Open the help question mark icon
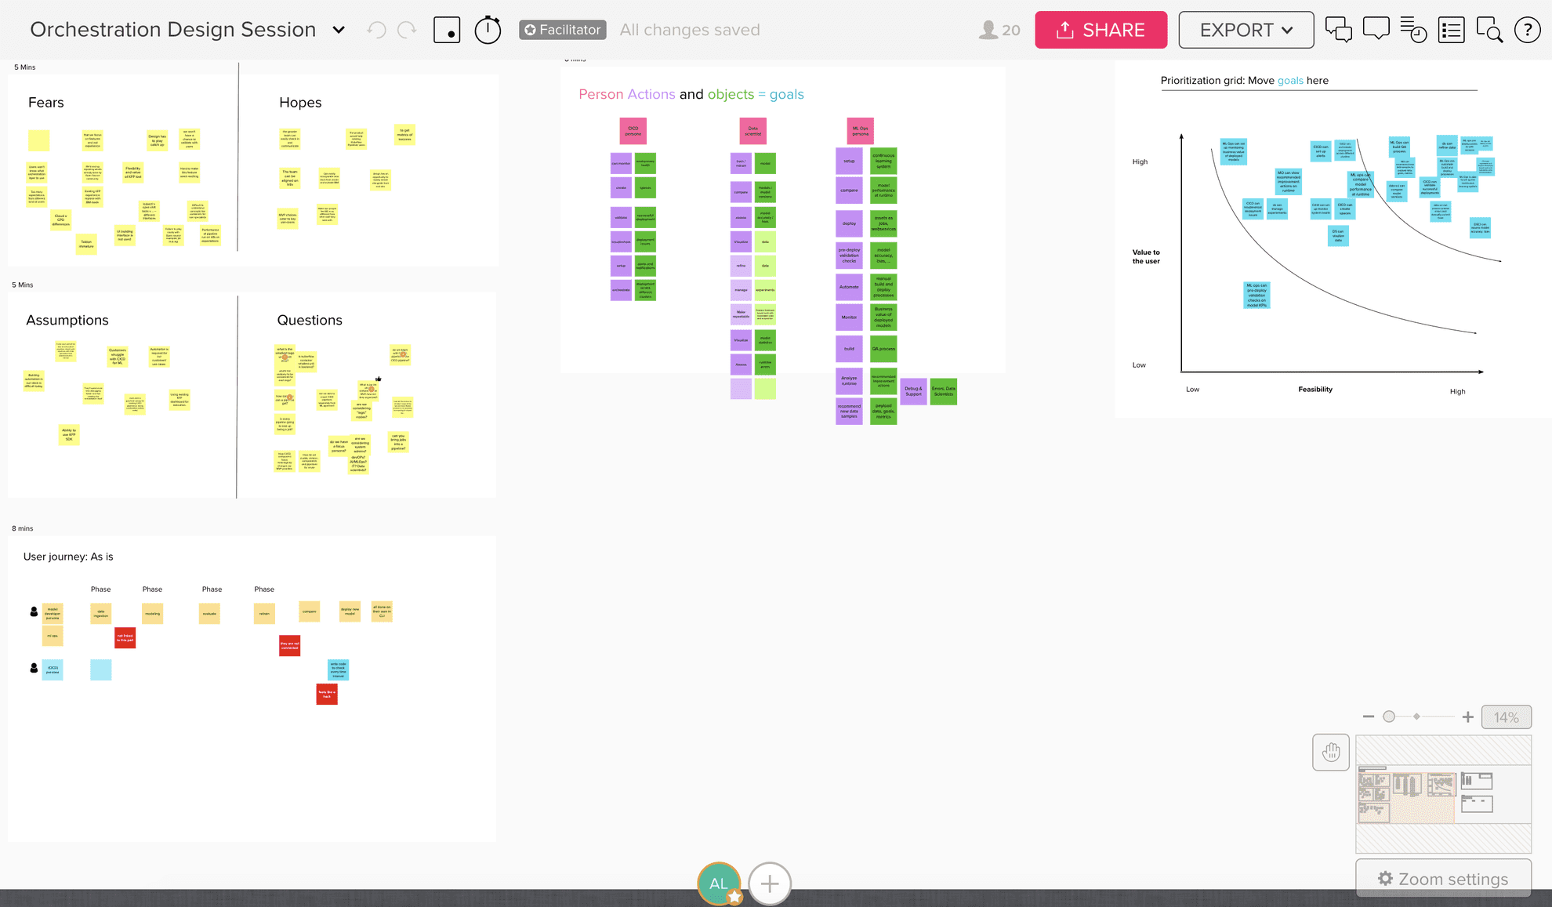 coord(1527,30)
